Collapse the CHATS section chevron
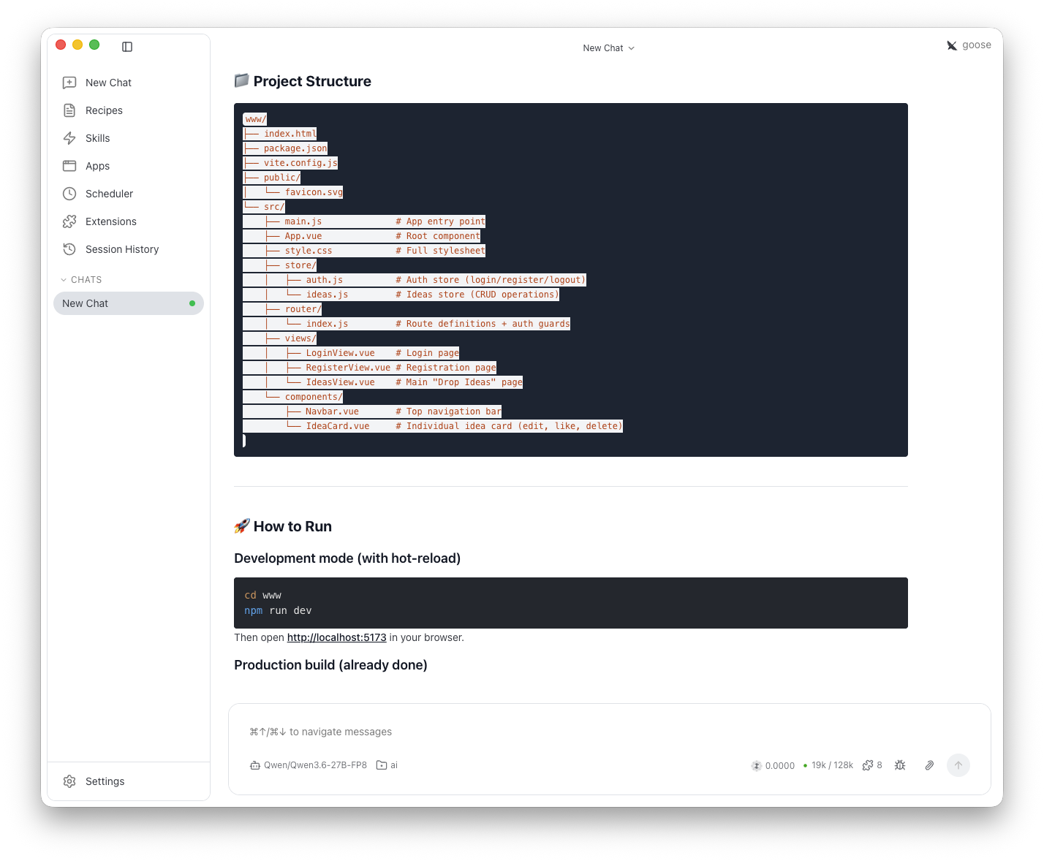 (64, 280)
